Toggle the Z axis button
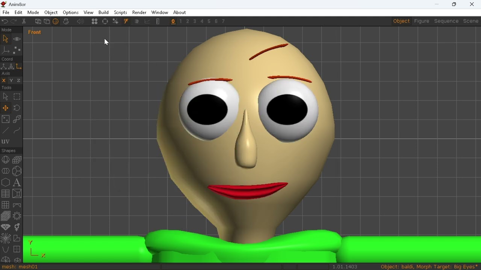 tap(19, 81)
